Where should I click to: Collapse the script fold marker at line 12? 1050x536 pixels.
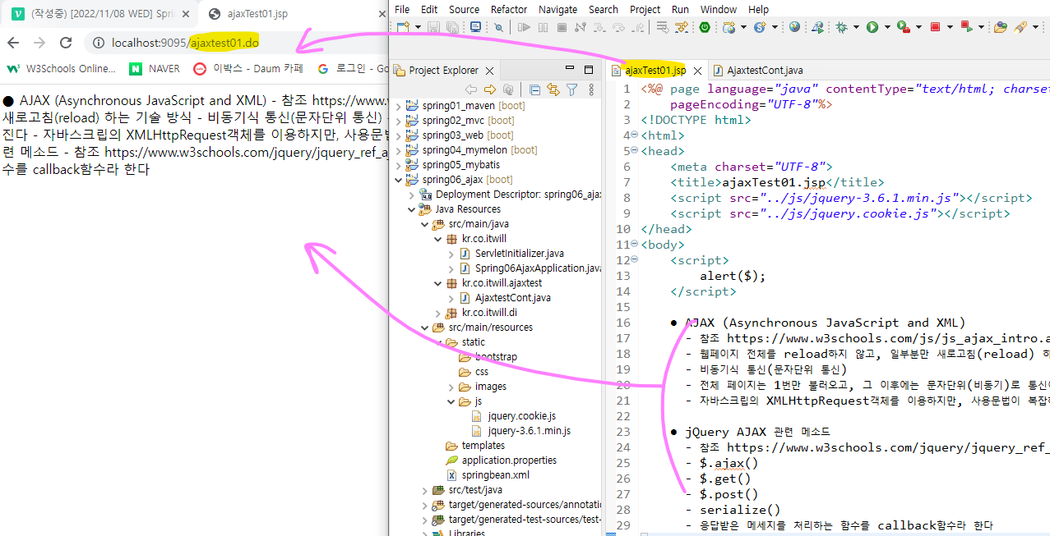point(636,260)
